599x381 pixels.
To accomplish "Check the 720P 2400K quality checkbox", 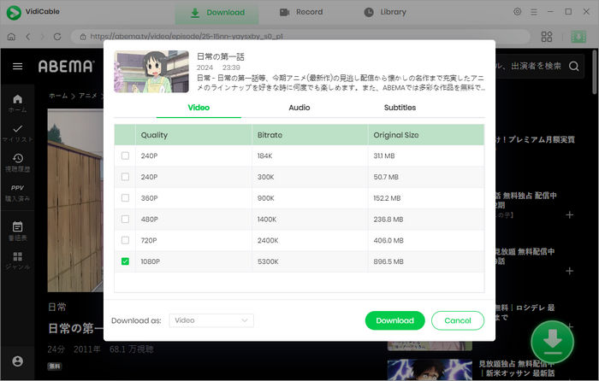I will 125,240.
